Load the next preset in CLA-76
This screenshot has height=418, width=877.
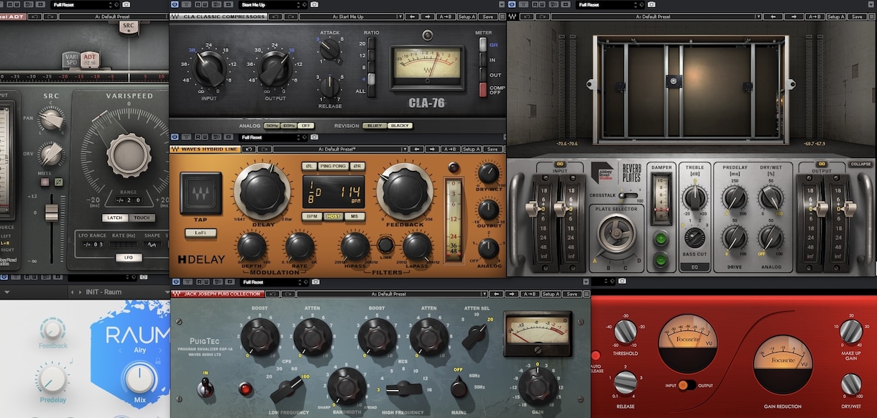point(428,17)
